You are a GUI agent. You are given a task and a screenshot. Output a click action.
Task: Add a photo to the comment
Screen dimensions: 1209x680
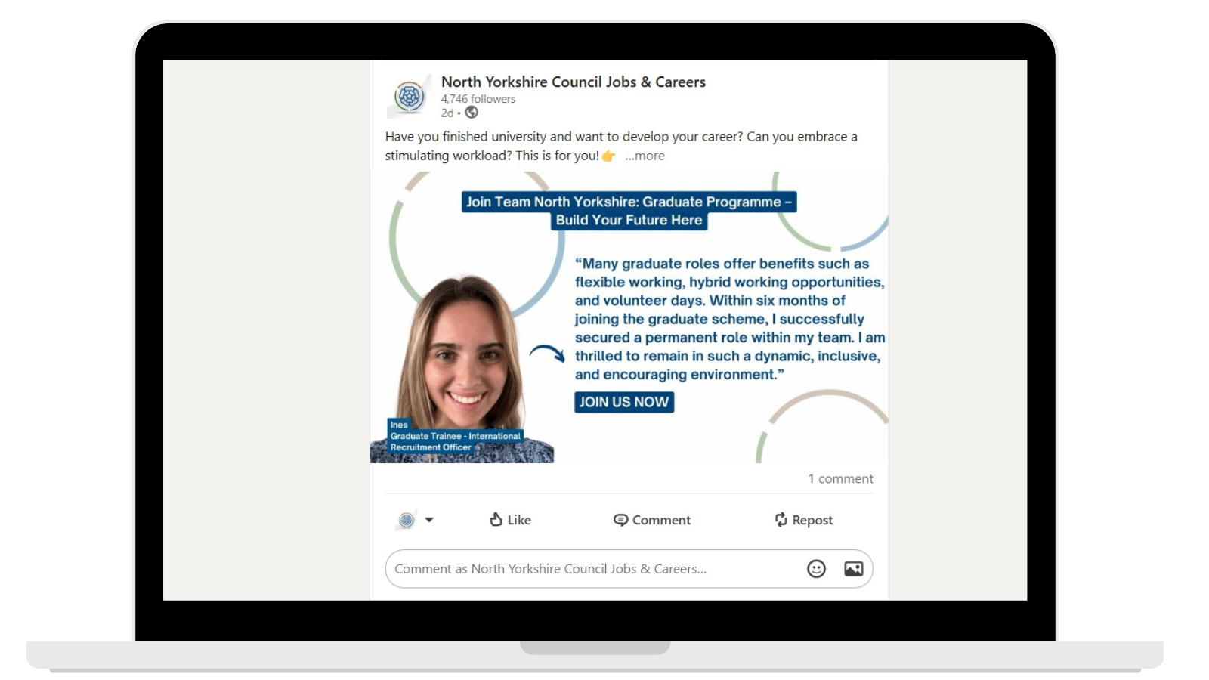(x=854, y=569)
